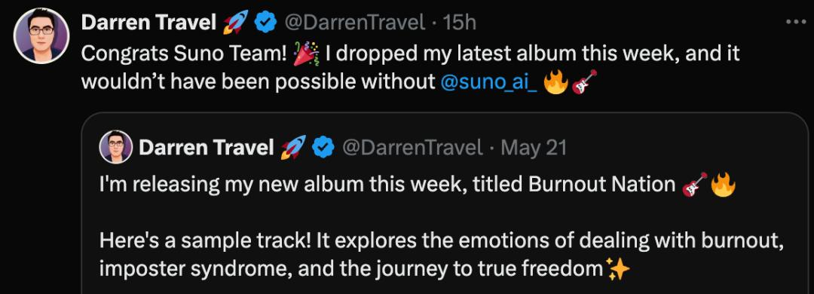Click the fire emoji after @suno_ai_
The width and height of the screenshot is (814, 294).
(x=555, y=83)
